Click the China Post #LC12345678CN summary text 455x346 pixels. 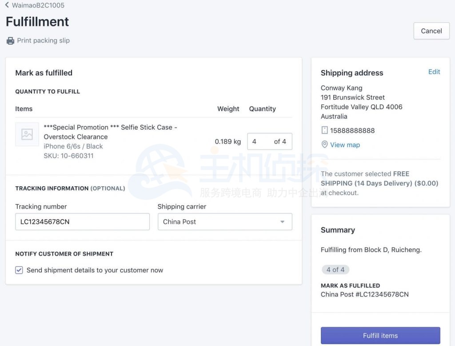[364, 294]
